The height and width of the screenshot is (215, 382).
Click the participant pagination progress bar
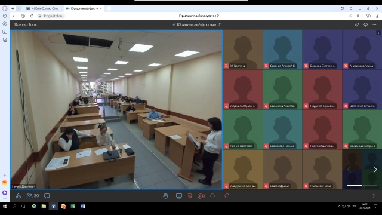362,186
